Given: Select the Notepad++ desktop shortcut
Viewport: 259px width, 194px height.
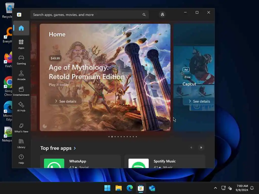Looking at the screenshot, I should [x=7, y=134].
